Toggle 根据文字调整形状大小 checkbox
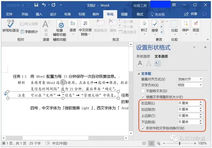This screenshot has width=212, height=148. click(x=143, y=97)
